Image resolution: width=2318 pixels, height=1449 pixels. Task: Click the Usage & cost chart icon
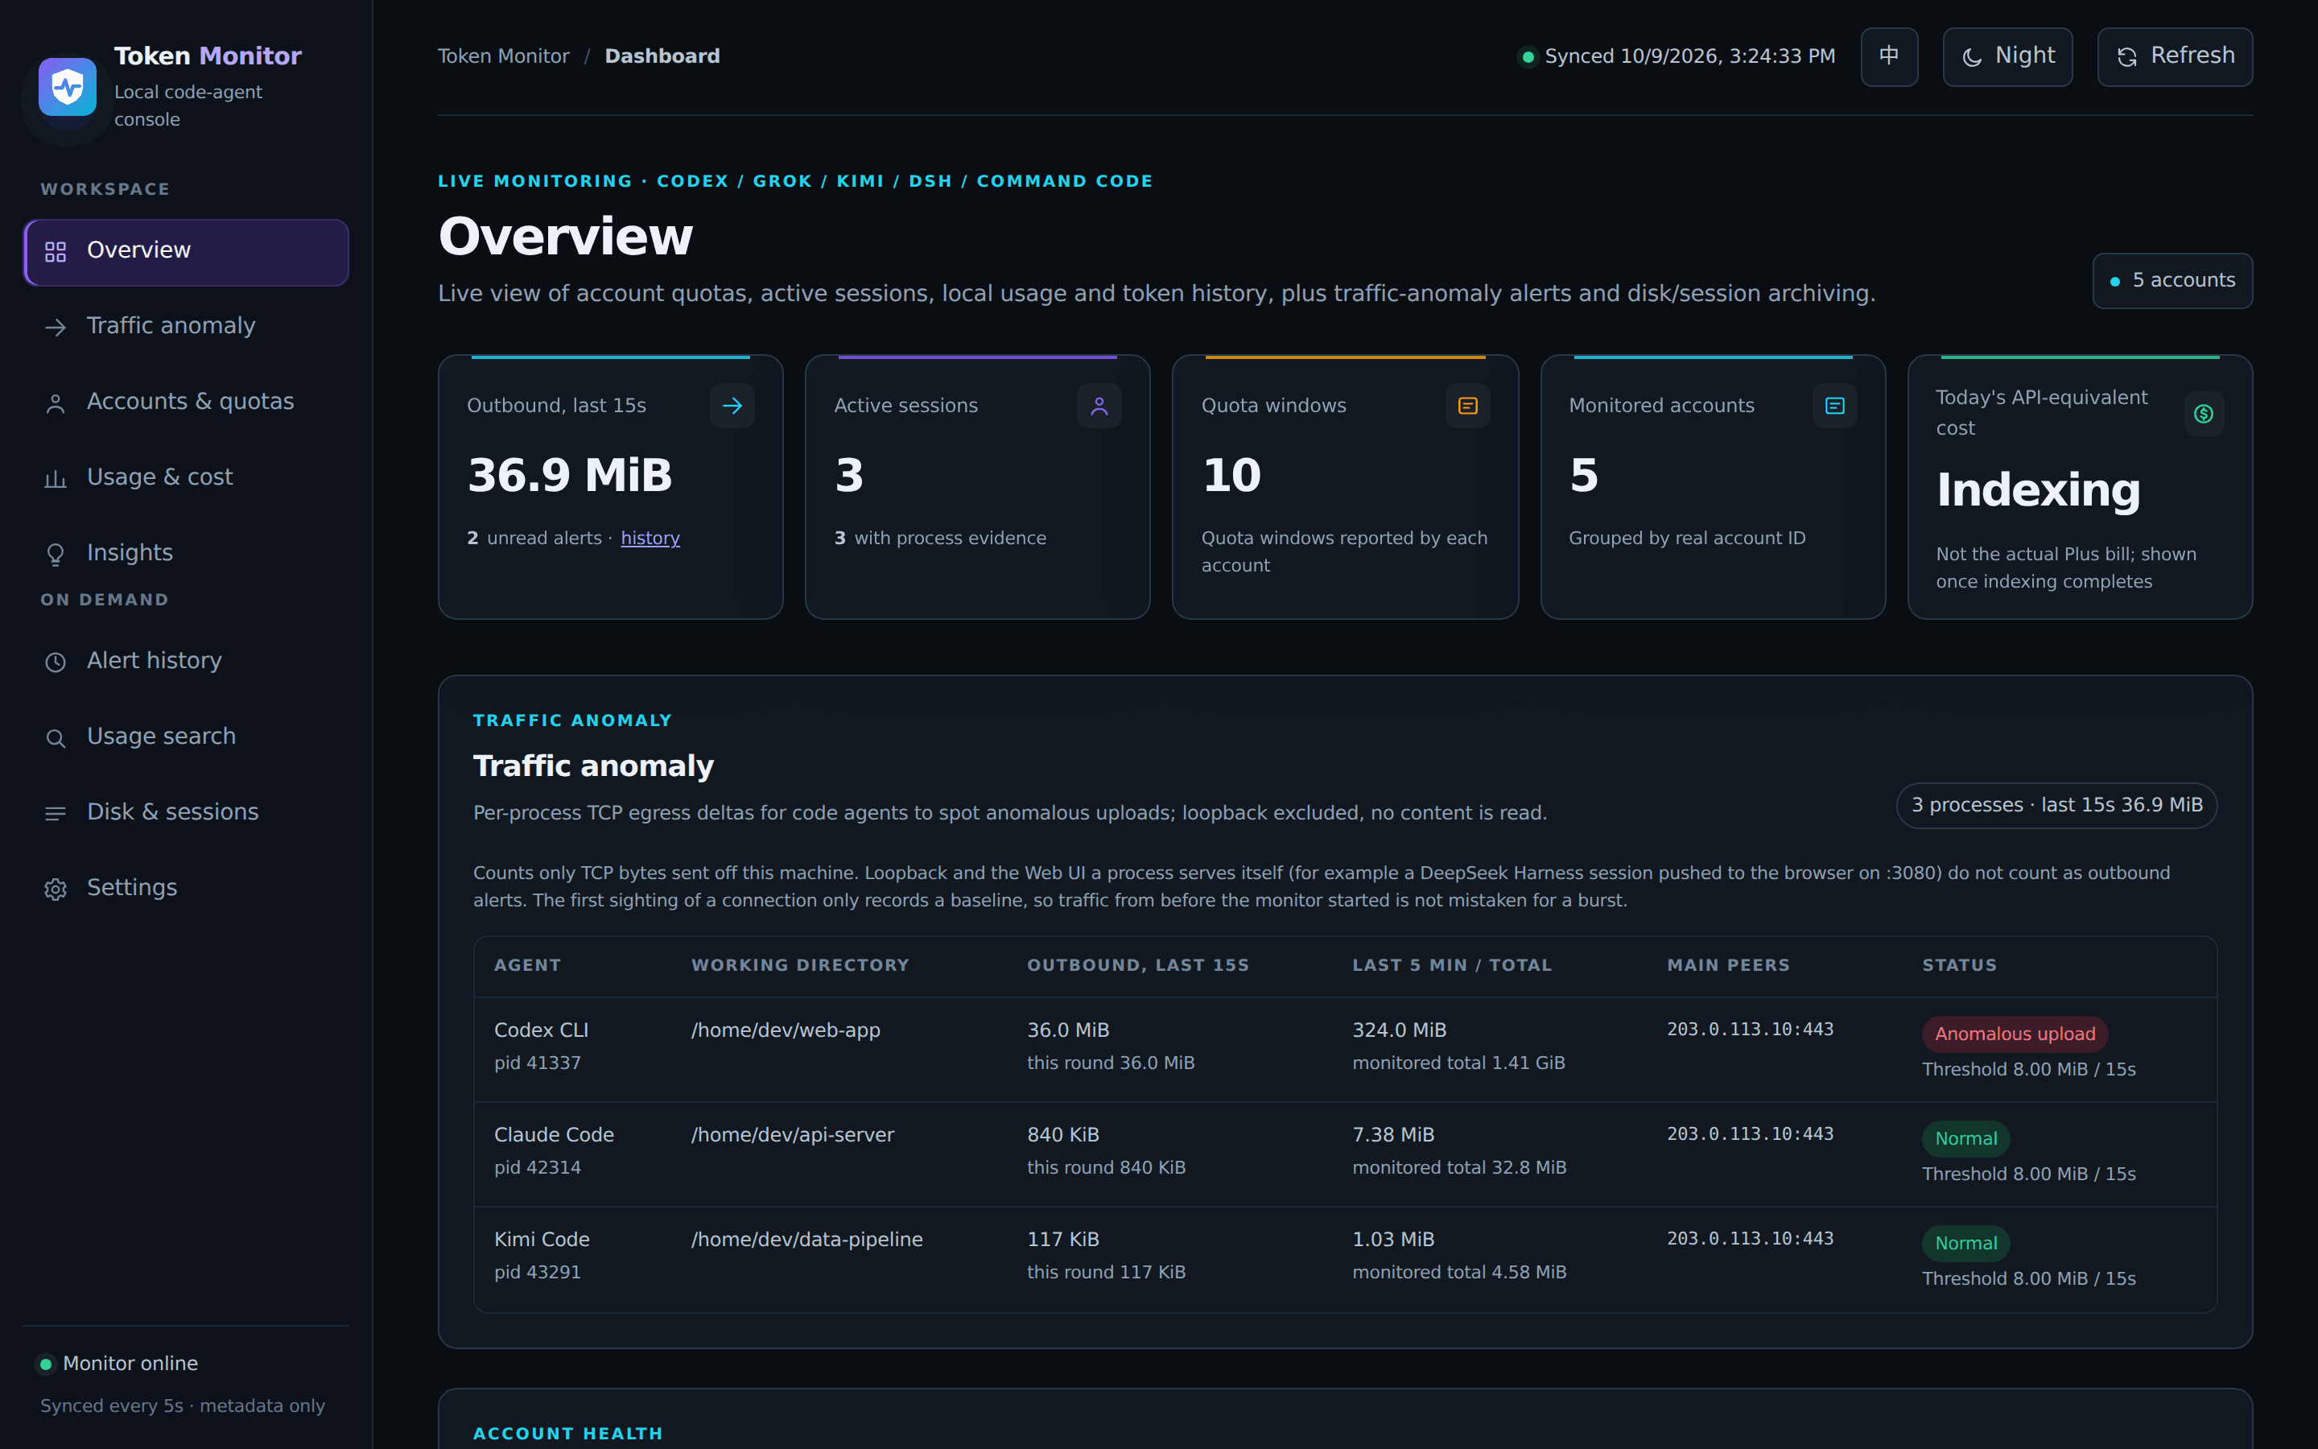(56, 479)
